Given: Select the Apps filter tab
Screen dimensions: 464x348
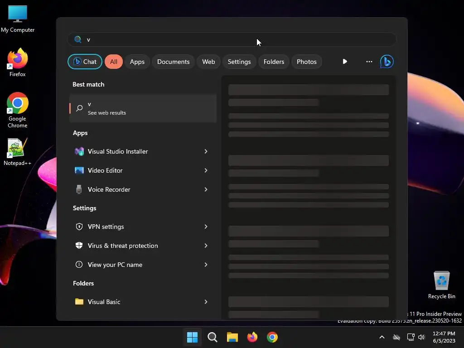Looking at the screenshot, I should click(x=137, y=62).
